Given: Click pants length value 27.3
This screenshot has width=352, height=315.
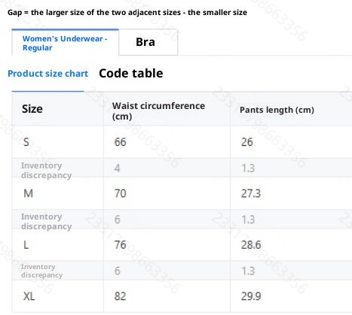Looking at the screenshot, I should pos(251,193).
